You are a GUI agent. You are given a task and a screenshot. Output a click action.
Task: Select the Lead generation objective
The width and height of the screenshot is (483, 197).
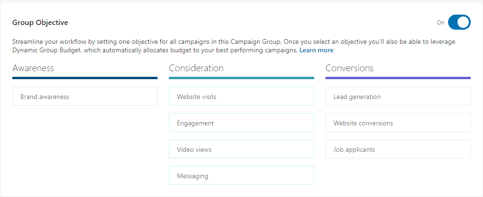tap(398, 96)
